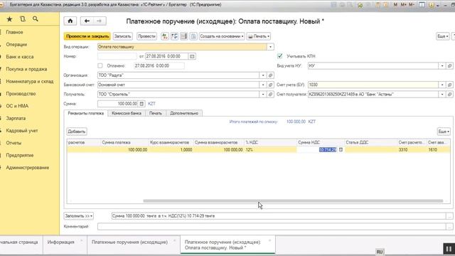The height and width of the screenshot is (256, 455).
Task: Expand the Банковский счет dropdown arrow
Action: point(263,85)
